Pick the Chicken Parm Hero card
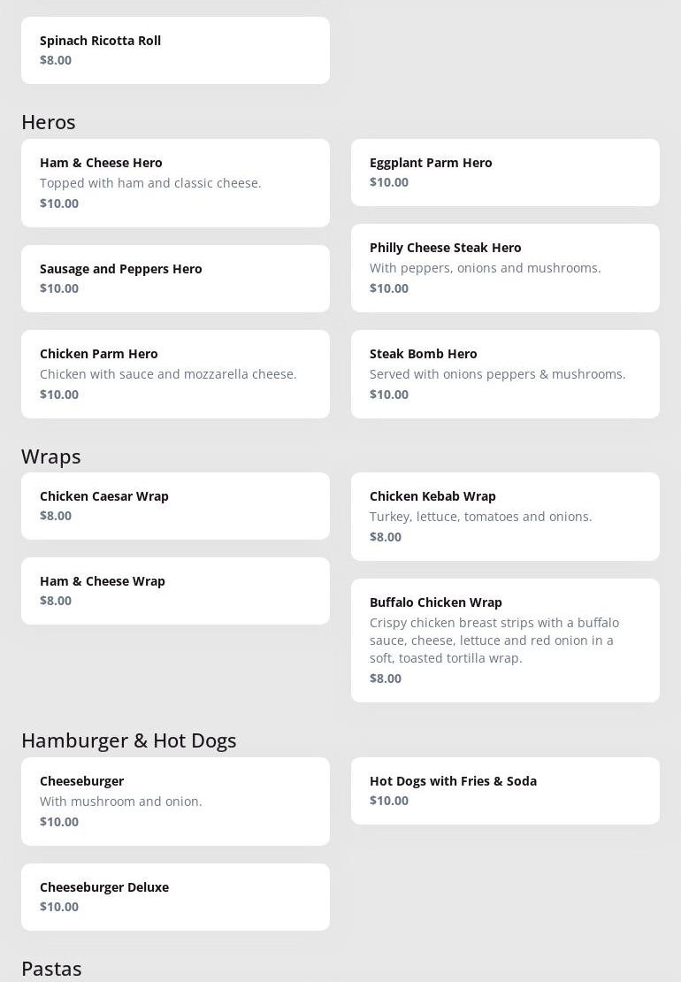Screen dimensions: 681x982 coord(175,373)
